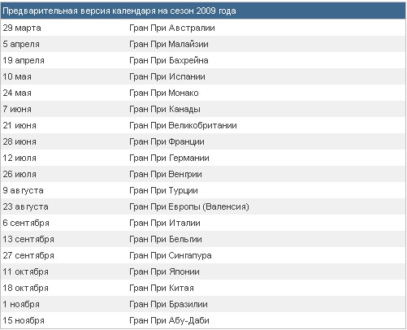407x330 pixels.
Task: Select Гран При Европы (Валенсия) entry
Action: coord(189,206)
